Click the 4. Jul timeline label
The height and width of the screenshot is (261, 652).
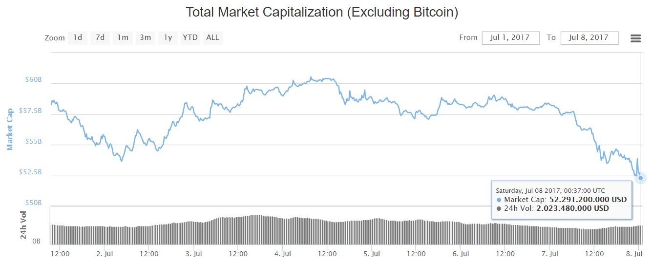click(283, 254)
